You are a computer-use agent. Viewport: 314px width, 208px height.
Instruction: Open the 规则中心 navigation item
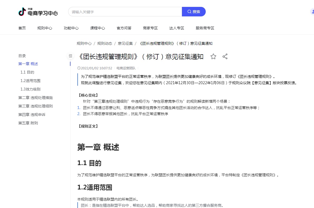pos(45,28)
